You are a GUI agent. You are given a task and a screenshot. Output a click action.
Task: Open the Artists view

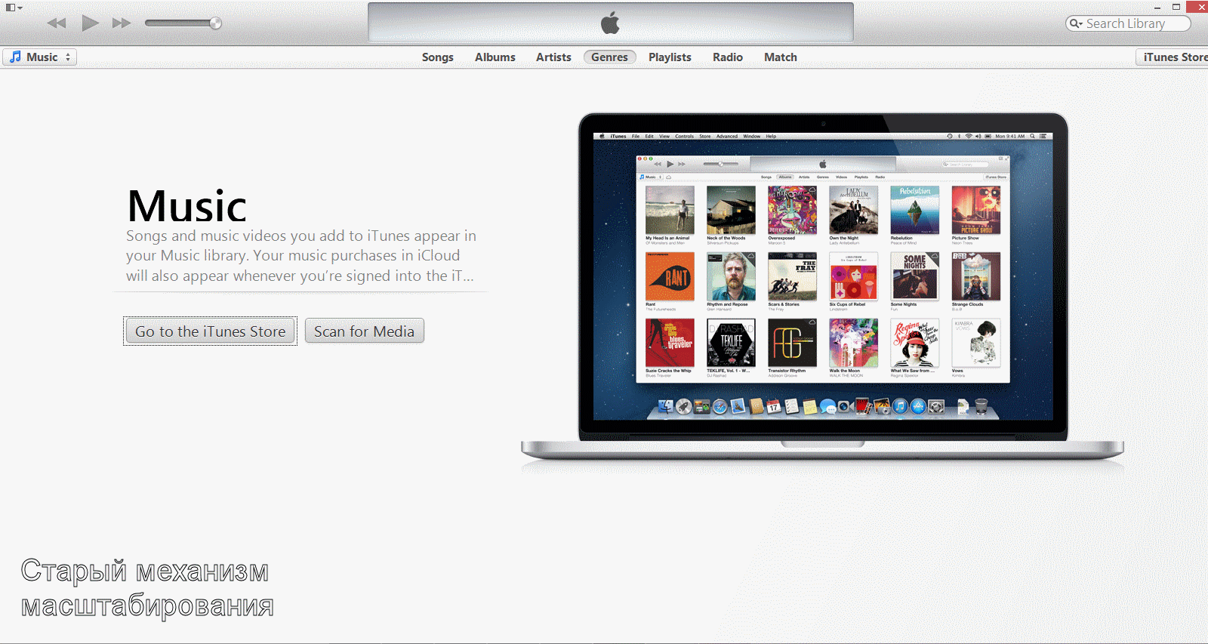[553, 57]
